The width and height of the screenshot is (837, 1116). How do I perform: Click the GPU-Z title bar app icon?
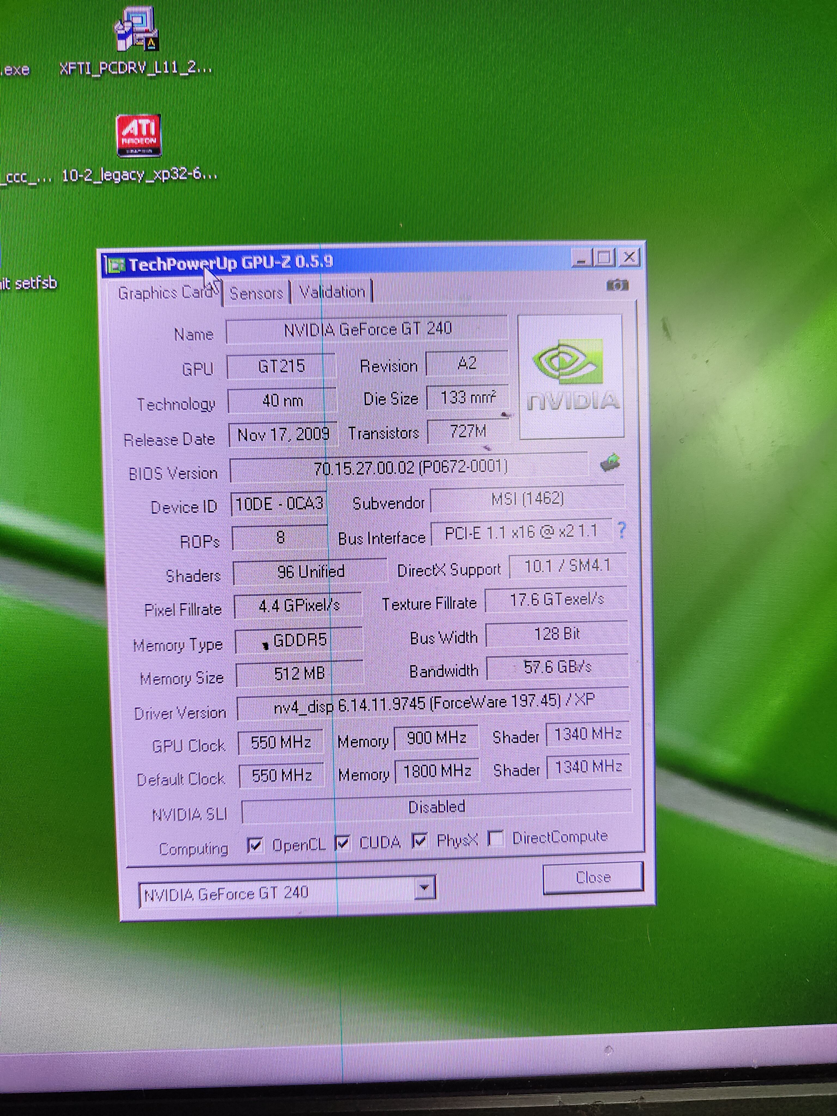coord(115,265)
